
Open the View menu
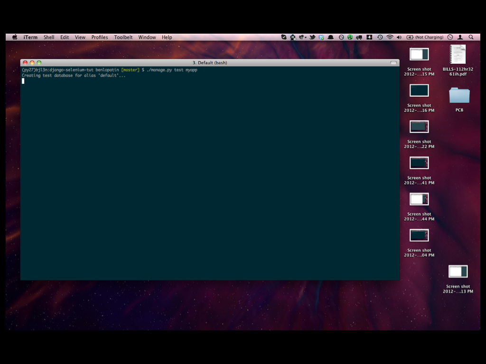pos(80,37)
